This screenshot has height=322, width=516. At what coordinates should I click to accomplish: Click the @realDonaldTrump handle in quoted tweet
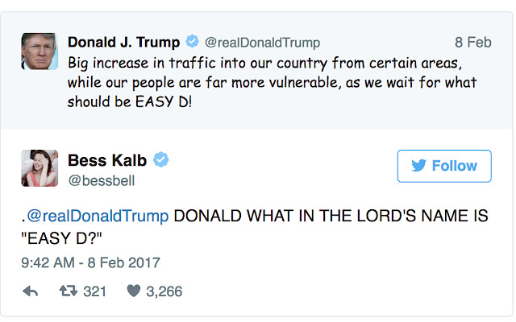(261, 43)
